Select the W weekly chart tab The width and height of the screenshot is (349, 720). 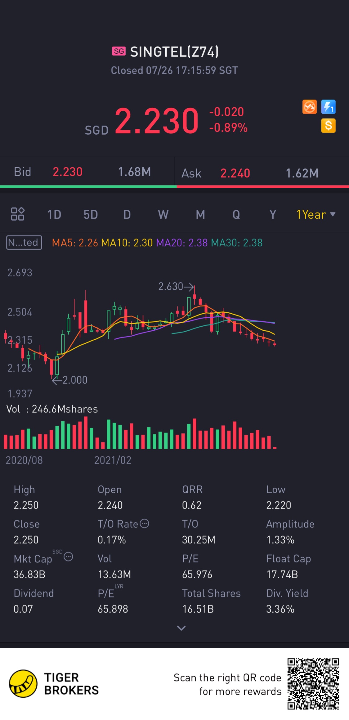(x=163, y=214)
